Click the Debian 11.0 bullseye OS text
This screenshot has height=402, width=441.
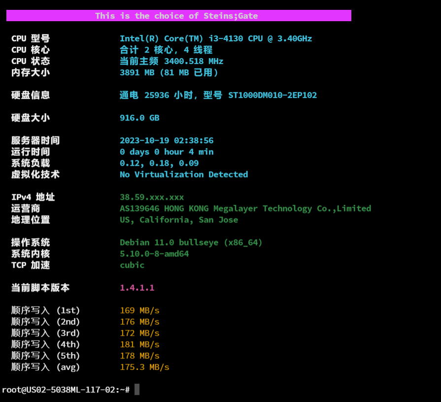(x=191, y=242)
